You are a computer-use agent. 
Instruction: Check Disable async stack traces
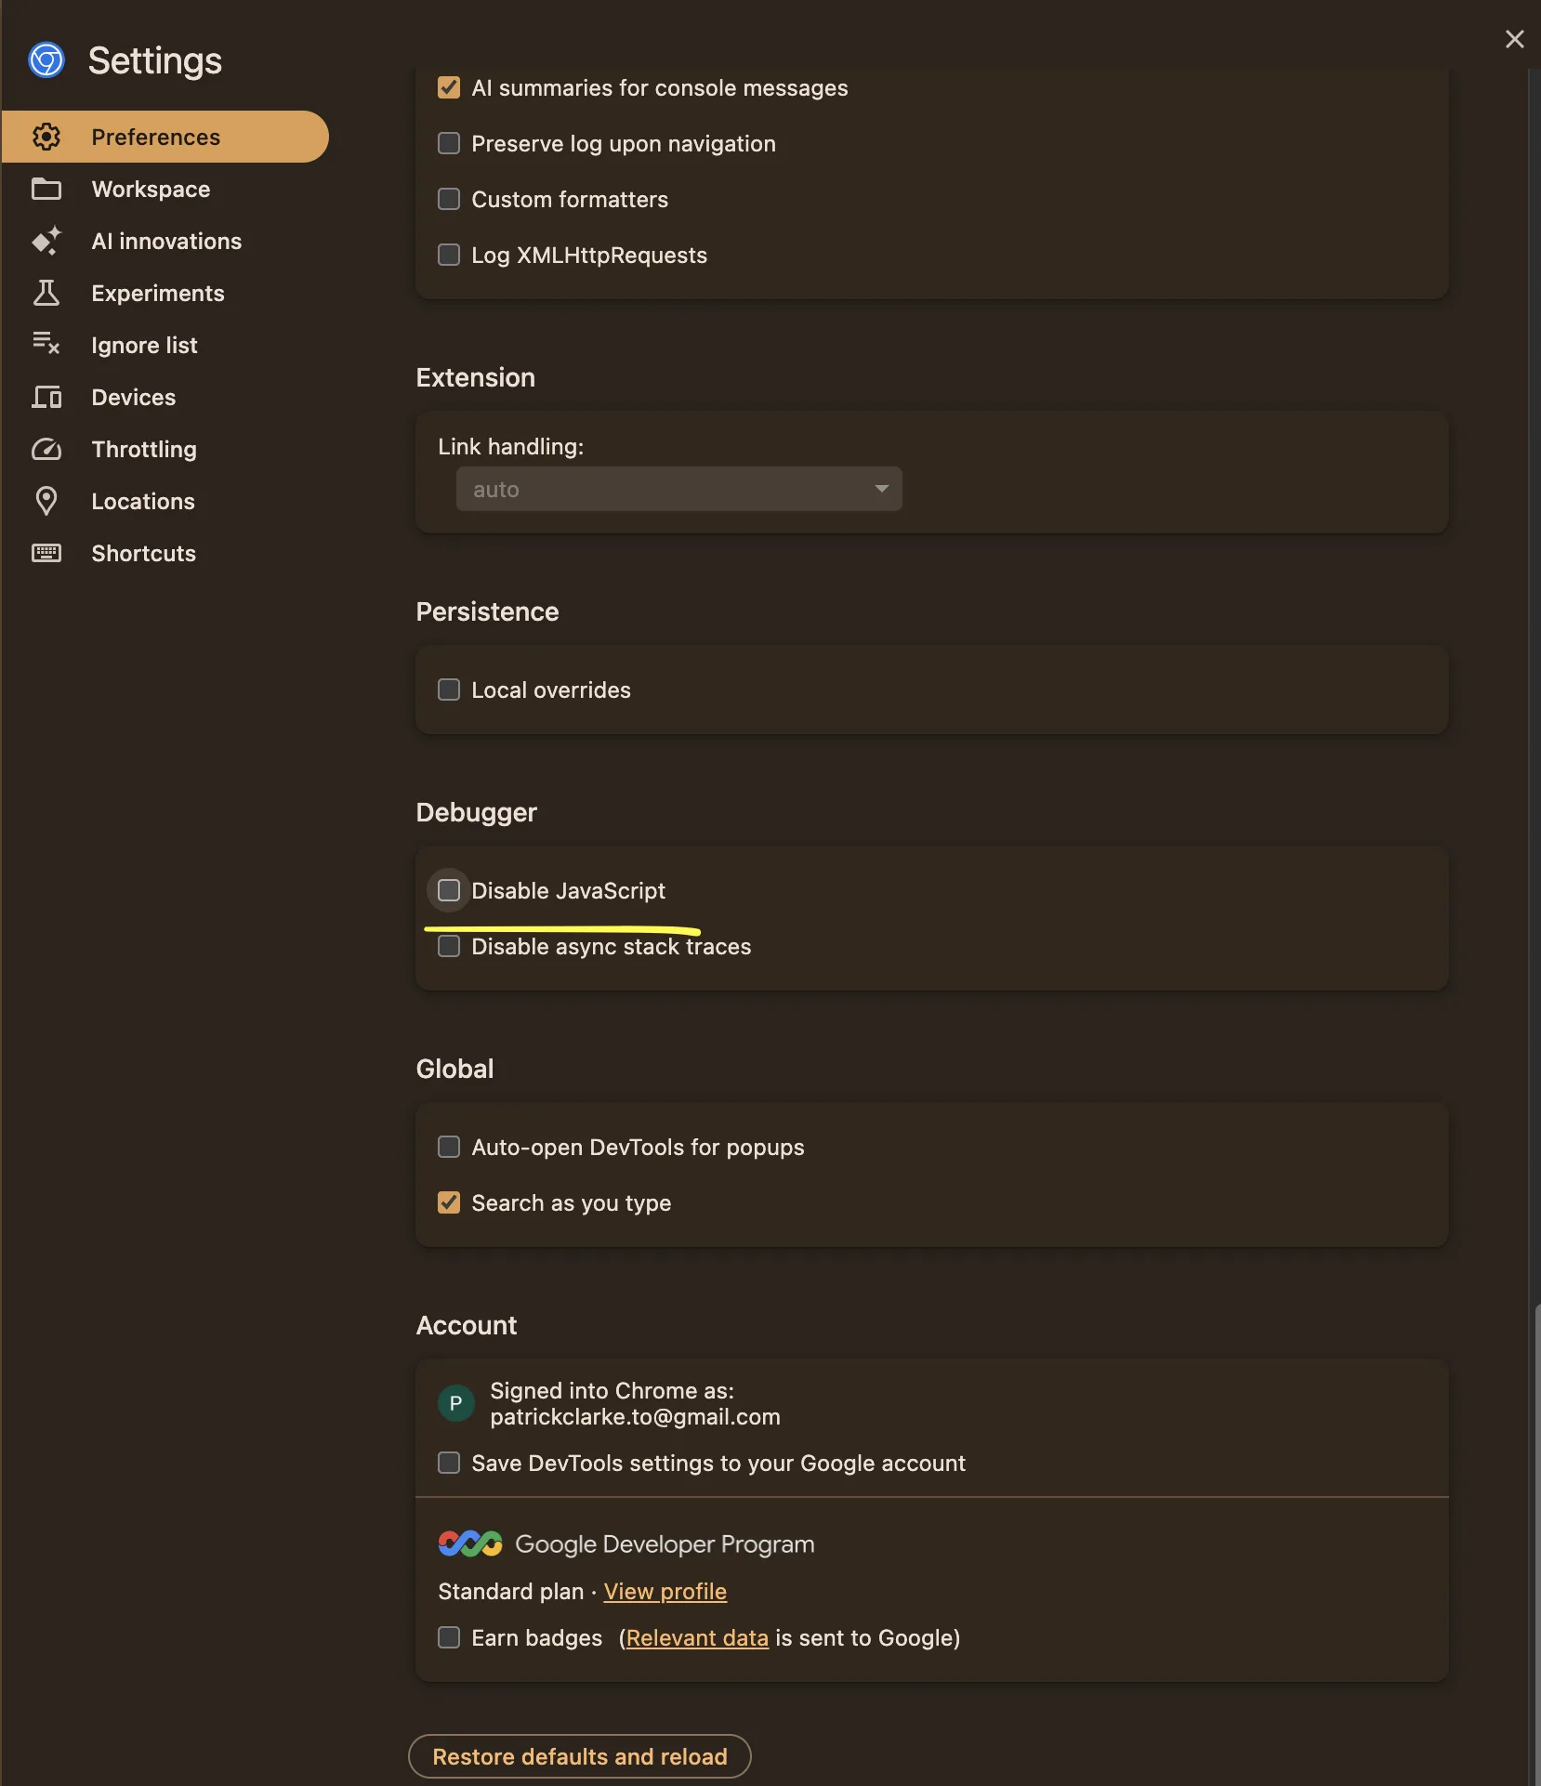pos(449,946)
